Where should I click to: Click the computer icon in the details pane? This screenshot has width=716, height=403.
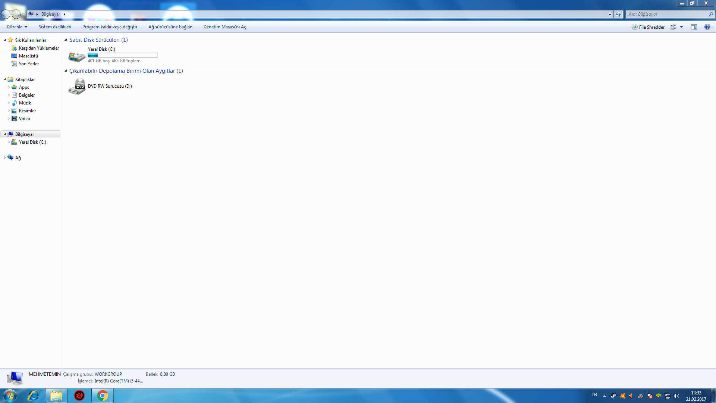[15, 378]
